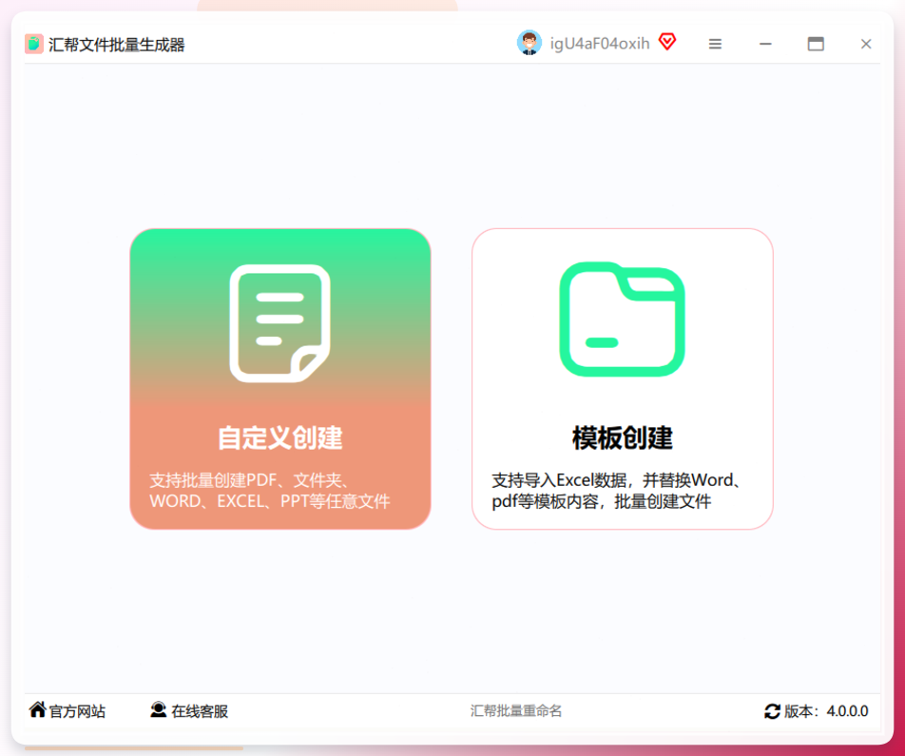Screen dimensions: 905x756
Task: Click the 汇帮文件批量生成器 title text
Action: pyautogui.click(x=117, y=45)
